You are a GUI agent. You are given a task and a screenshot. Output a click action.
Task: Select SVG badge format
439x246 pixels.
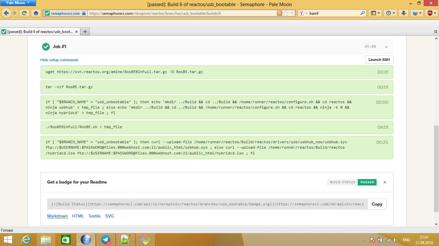pos(109,216)
